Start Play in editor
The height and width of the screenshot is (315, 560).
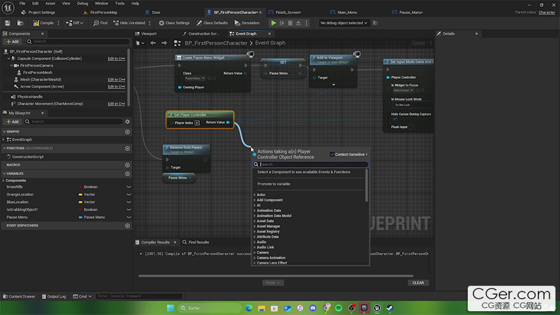(x=274, y=23)
